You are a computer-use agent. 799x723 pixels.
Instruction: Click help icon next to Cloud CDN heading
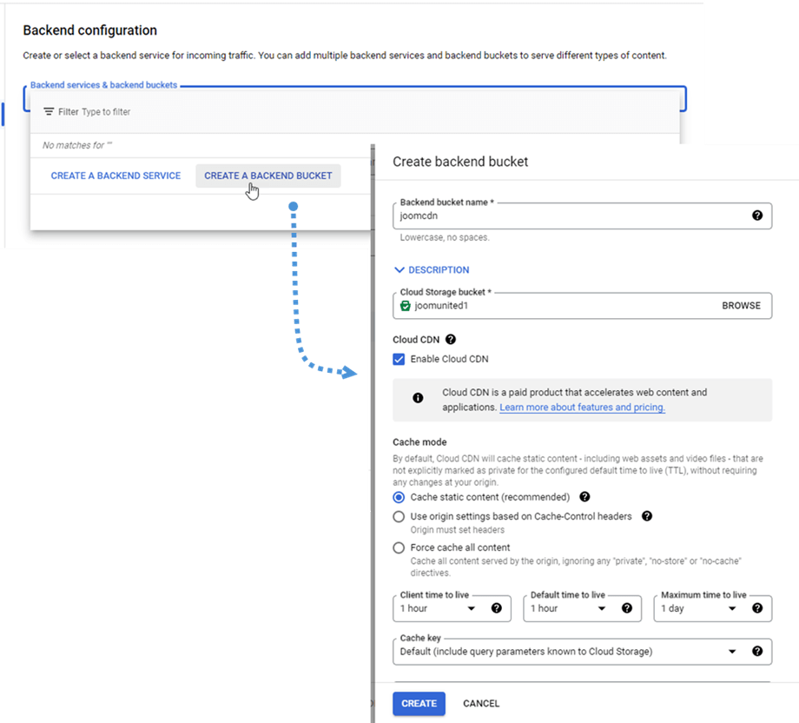(x=451, y=341)
